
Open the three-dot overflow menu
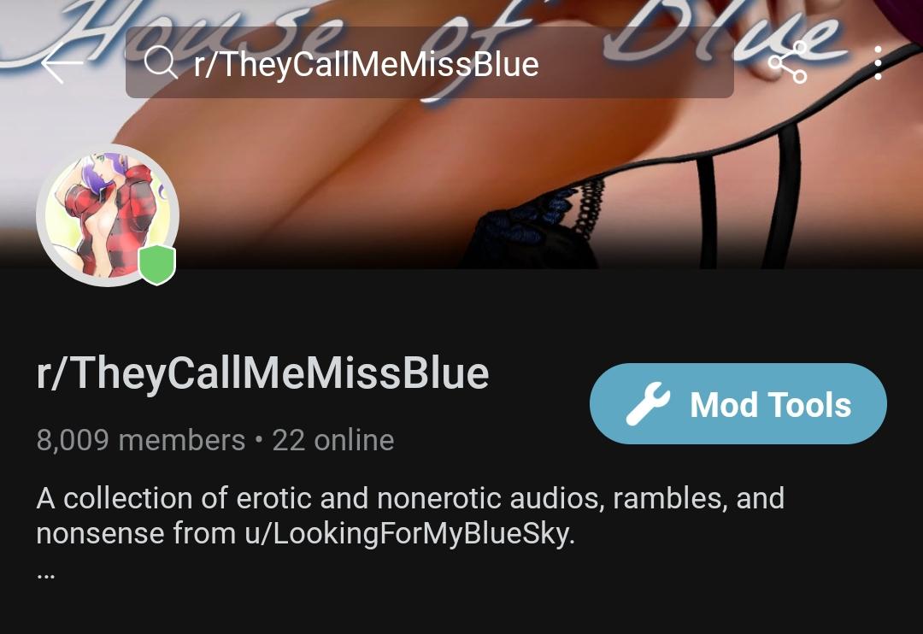(878, 63)
